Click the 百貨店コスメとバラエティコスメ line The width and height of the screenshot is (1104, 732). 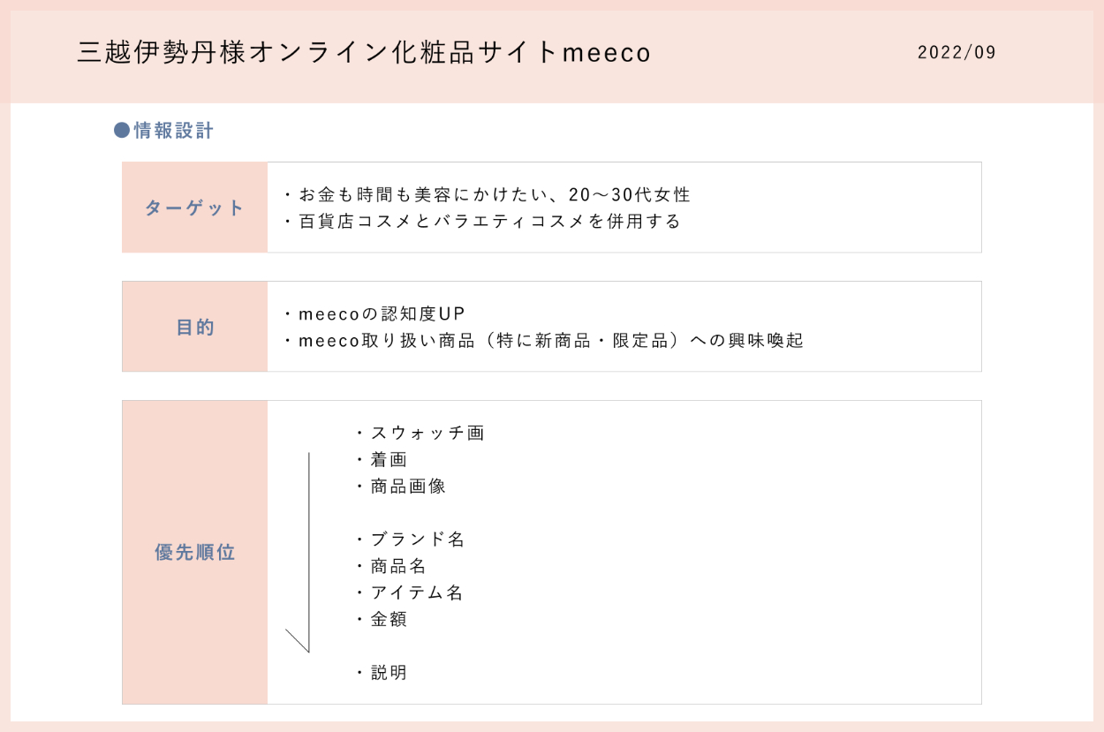point(482,222)
